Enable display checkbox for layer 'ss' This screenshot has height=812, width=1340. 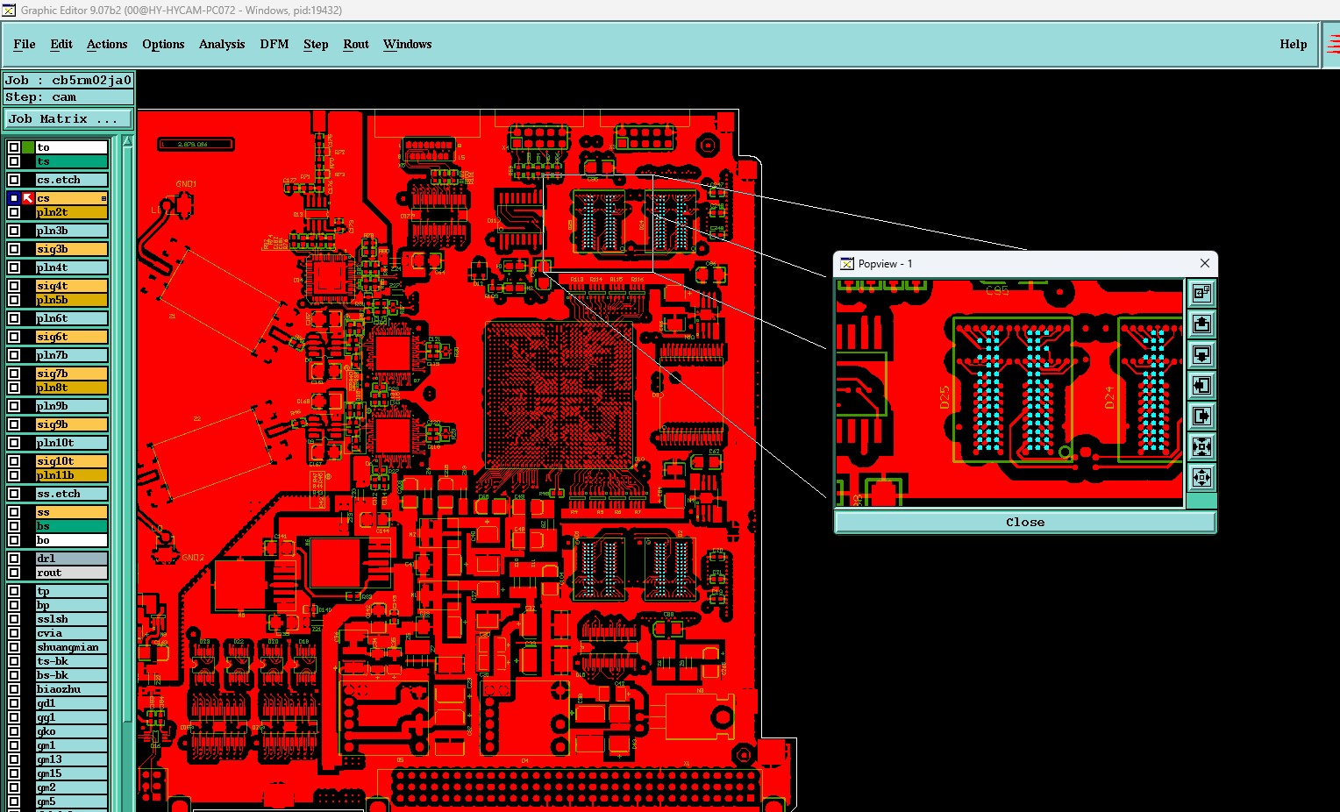click(14, 512)
